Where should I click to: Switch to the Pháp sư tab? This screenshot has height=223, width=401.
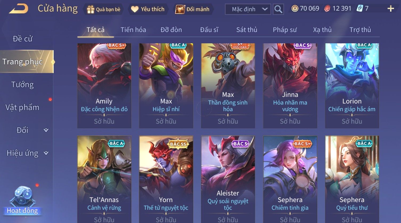[285, 30]
